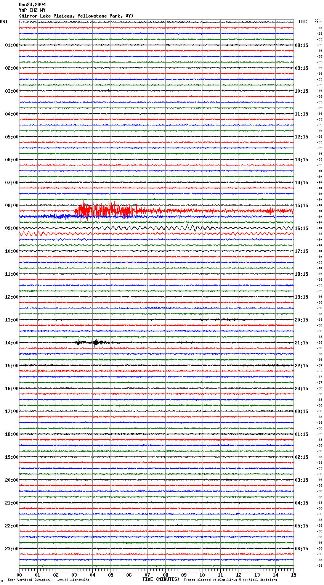Select the 20:00 MST time label
324x585 pixels.
pos(12,480)
